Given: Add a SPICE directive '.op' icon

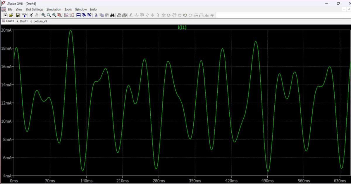Looking at the screenshot, I should (x=212, y=15).
